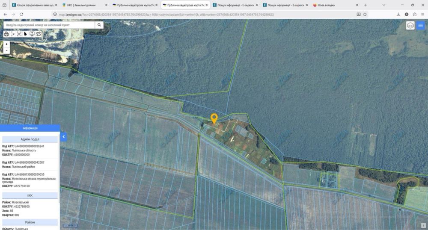List all tabs dropdown arrow
428x230 pixels.
(x=384, y=5)
